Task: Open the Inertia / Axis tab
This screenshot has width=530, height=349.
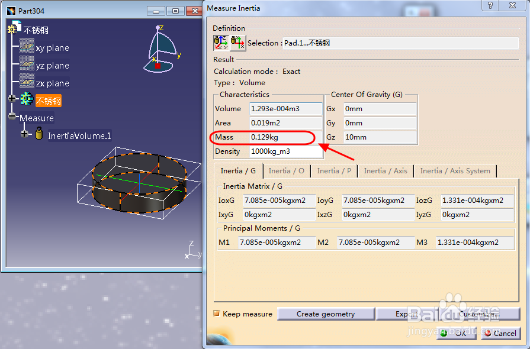Action: tap(386, 171)
